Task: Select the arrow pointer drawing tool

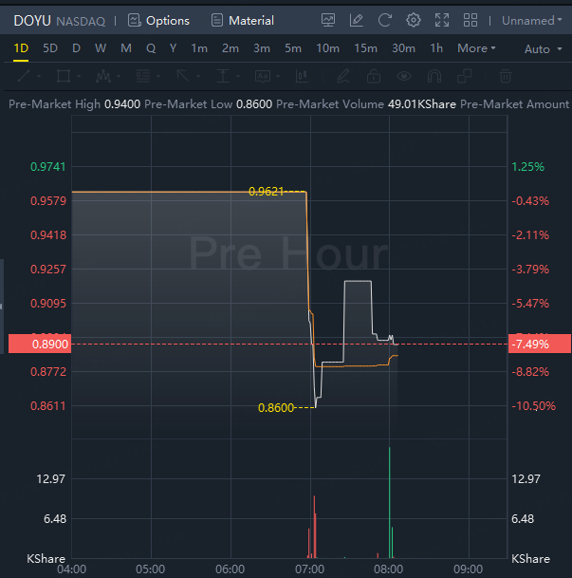Action: pyautogui.click(x=183, y=76)
